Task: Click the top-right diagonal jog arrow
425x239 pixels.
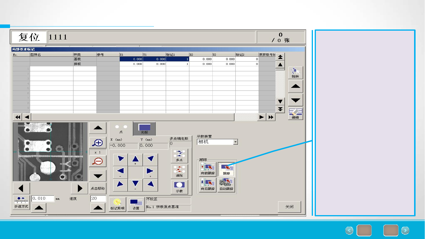Action: click(150, 160)
